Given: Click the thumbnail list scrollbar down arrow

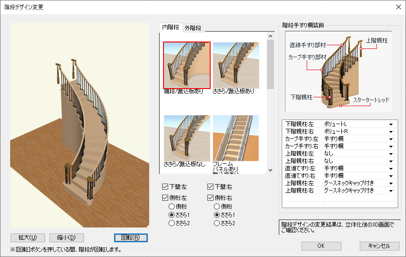Looking at the screenshot, I should coord(271,170).
